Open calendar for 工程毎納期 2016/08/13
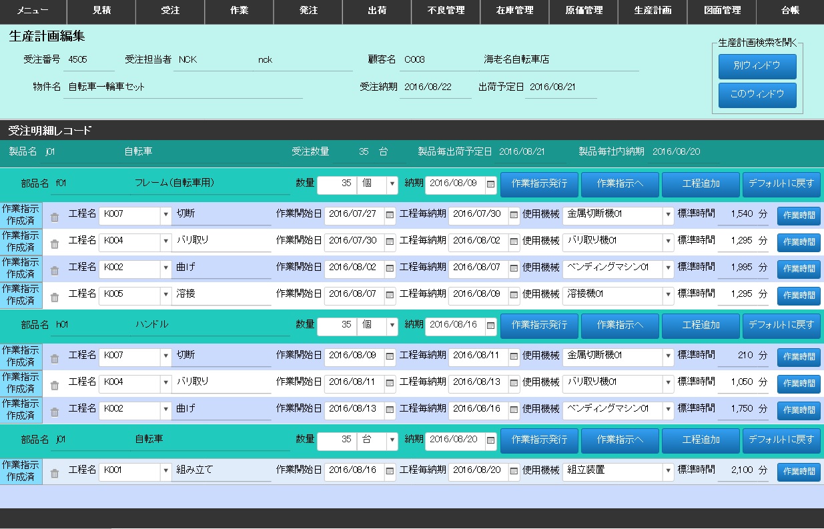This screenshot has width=824, height=529. click(x=514, y=382)
